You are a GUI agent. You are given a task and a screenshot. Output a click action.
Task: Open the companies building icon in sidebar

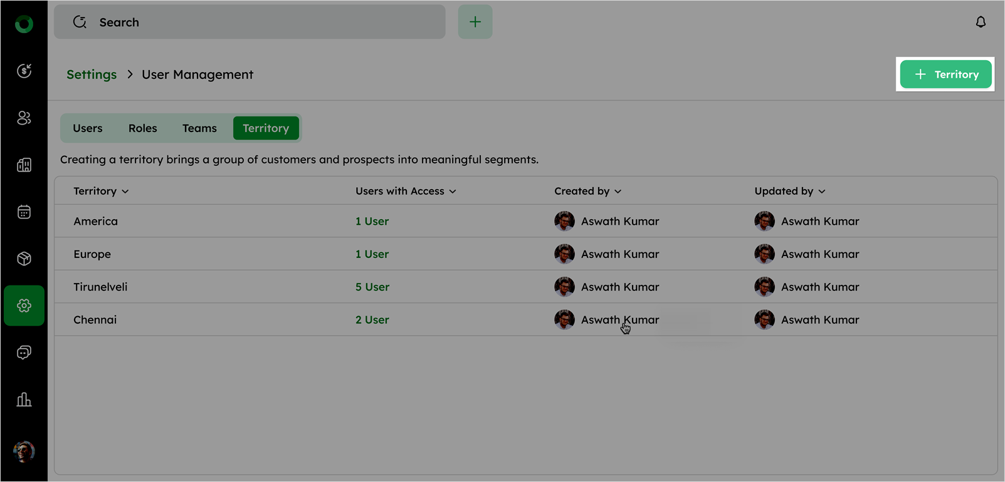[24, 165]
